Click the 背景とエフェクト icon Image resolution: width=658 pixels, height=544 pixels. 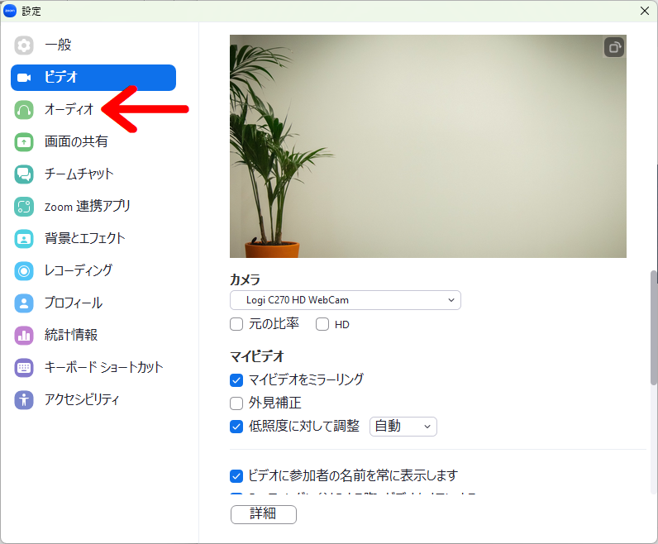24,239
